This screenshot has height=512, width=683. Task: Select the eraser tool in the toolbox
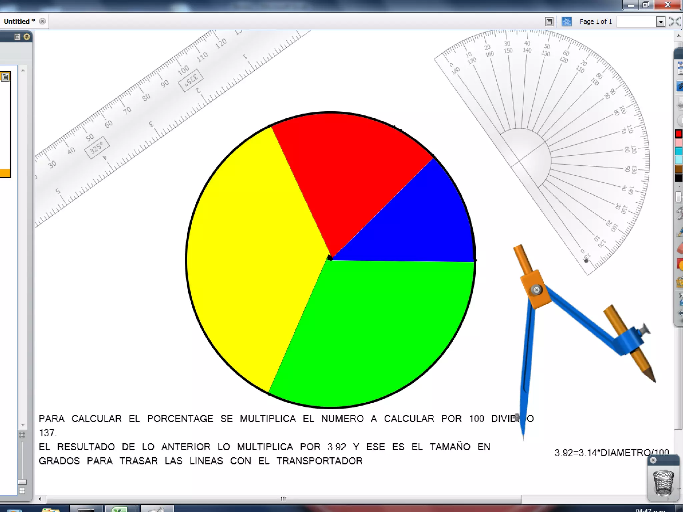click(x=680, y=248)
